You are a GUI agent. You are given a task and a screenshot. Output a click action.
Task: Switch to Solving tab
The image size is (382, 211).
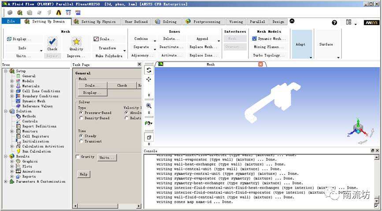pyautogui.click(x=167, y=22)
